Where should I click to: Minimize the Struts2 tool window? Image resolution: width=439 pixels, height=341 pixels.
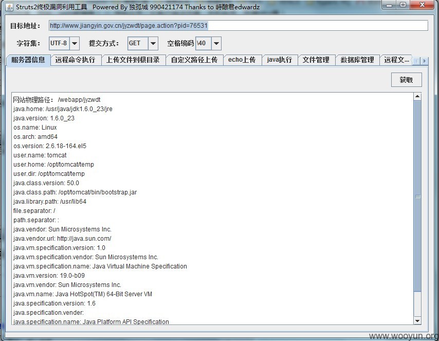coord(389,5)
